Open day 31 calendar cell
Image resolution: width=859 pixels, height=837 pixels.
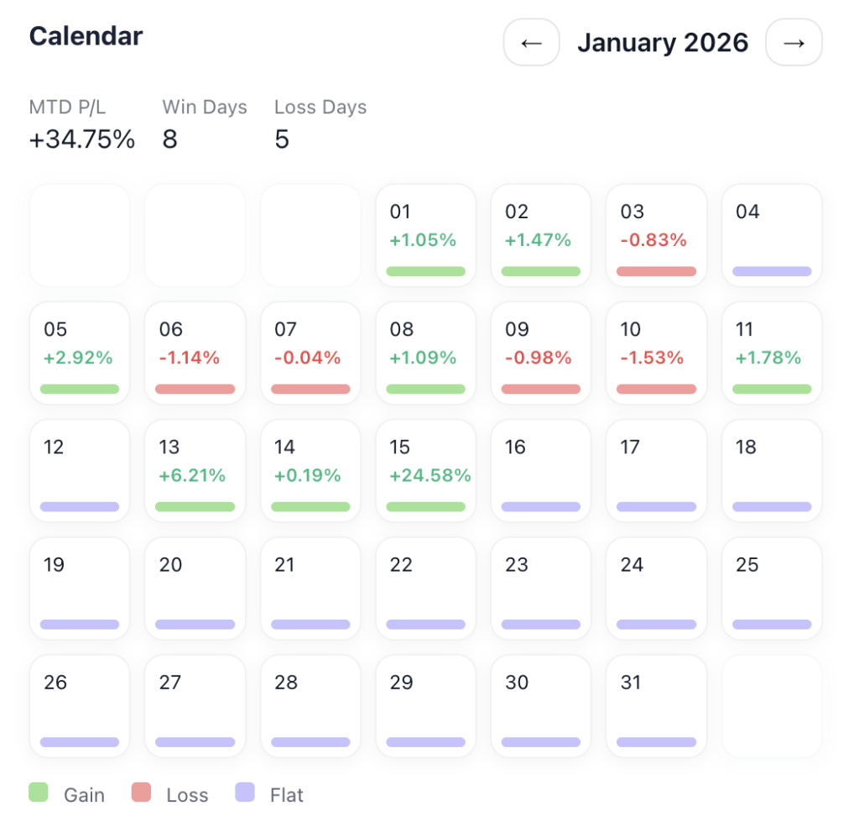pos(656,706)
